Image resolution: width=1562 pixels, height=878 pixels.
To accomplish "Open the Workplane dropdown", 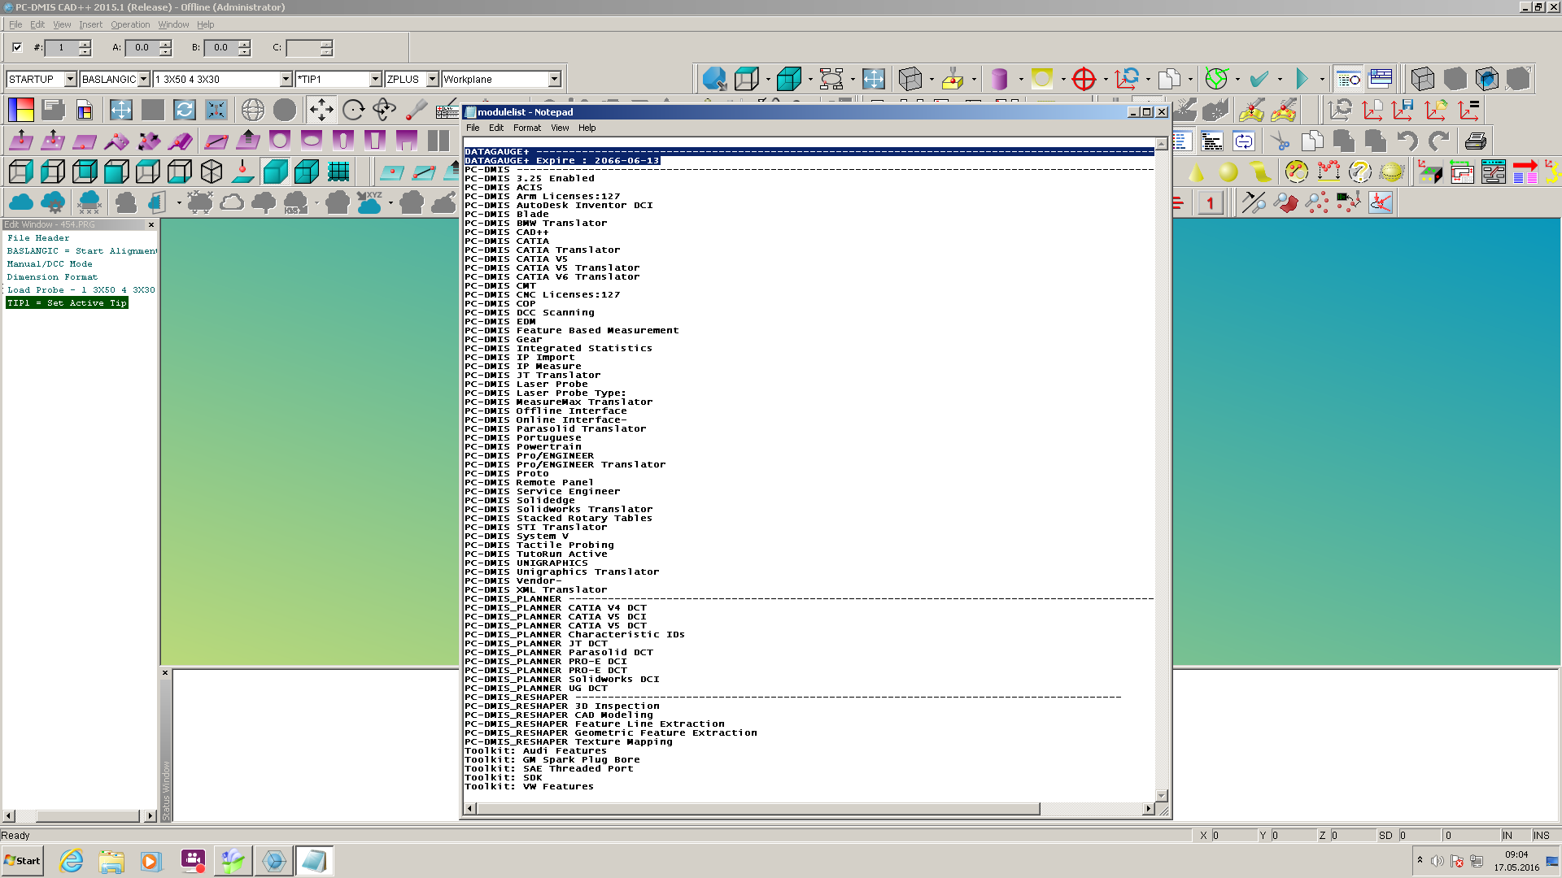I will tap(554, 79).
